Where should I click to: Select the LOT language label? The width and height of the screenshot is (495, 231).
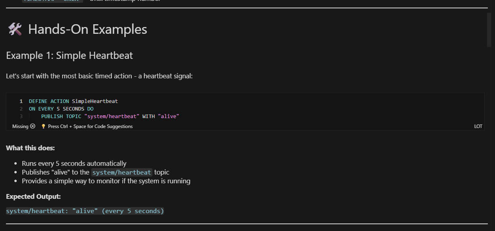click(478, 126)
